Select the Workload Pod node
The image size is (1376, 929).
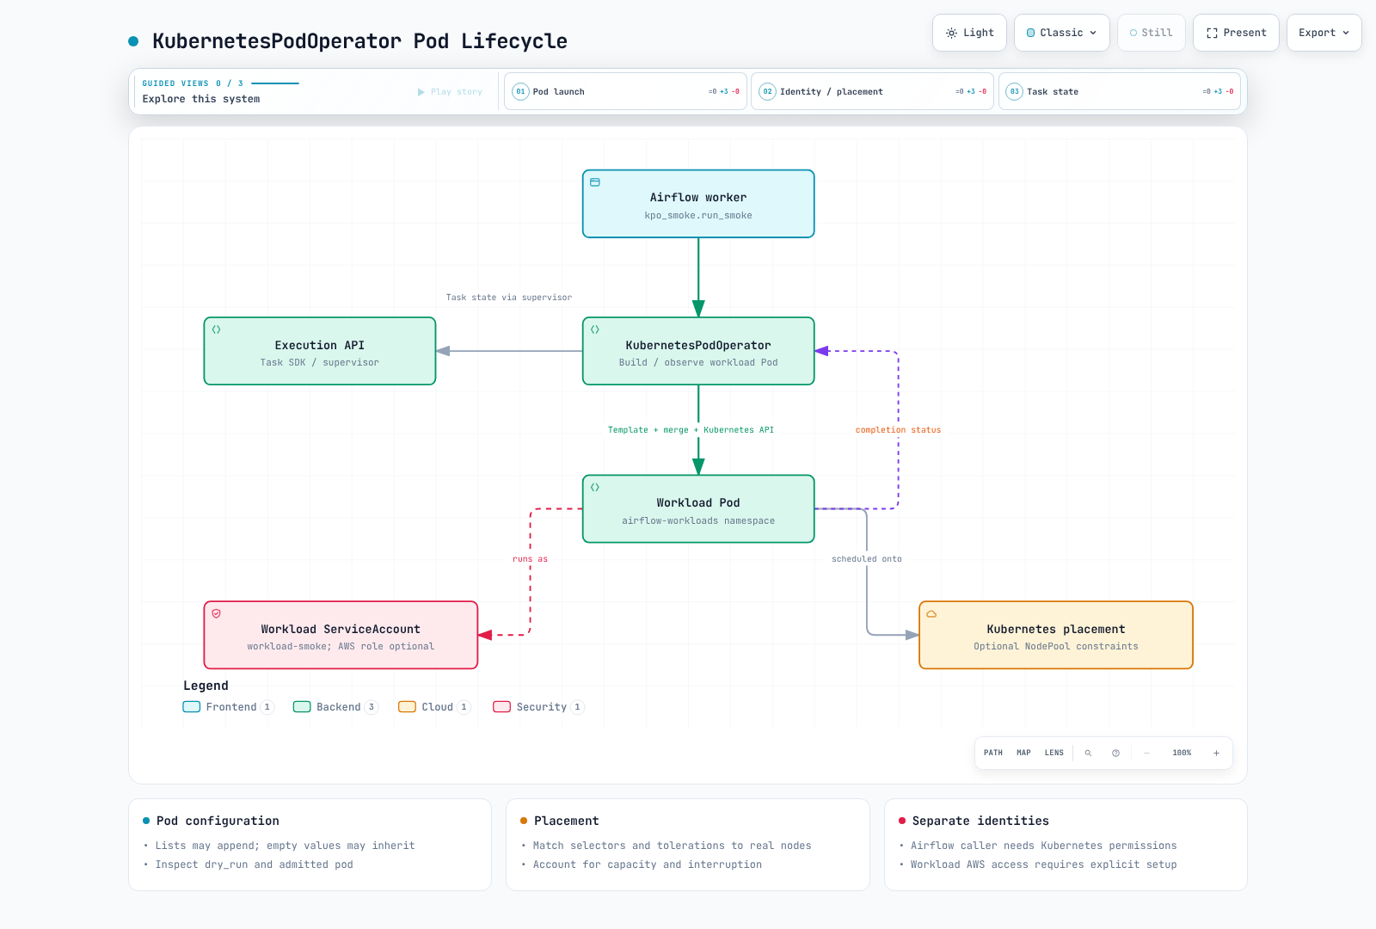[x=698, y=509]
